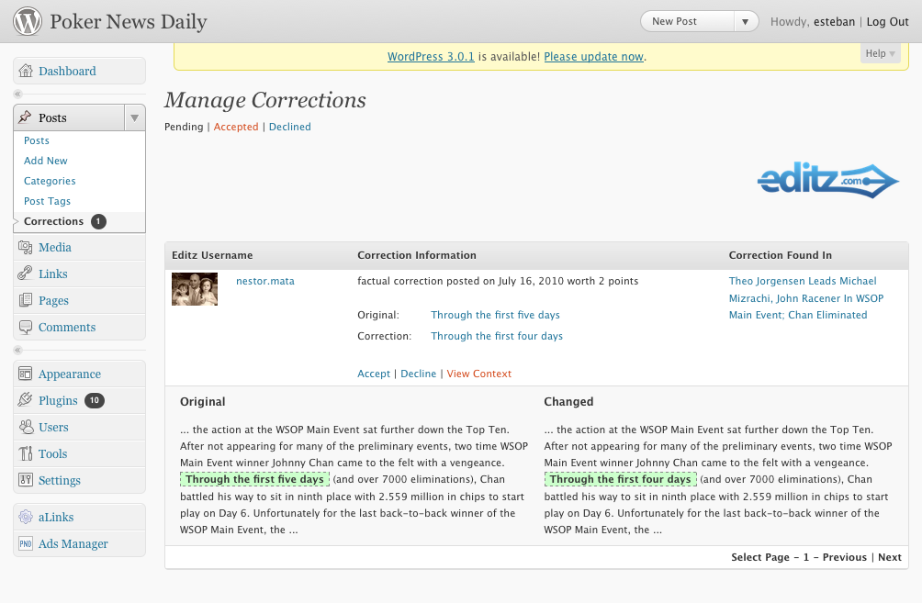Open the Ads Manager PND icon
Viewport: 922px width, 603px height.
[x=26, y=543]
